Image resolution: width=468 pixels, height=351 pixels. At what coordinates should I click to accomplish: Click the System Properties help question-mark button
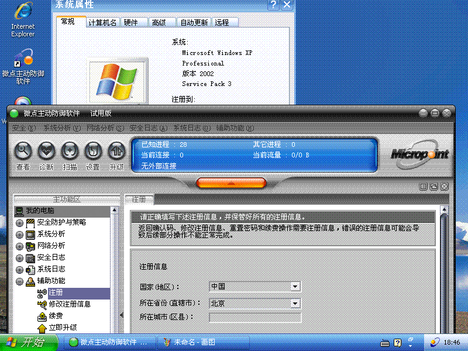(273, 5)
